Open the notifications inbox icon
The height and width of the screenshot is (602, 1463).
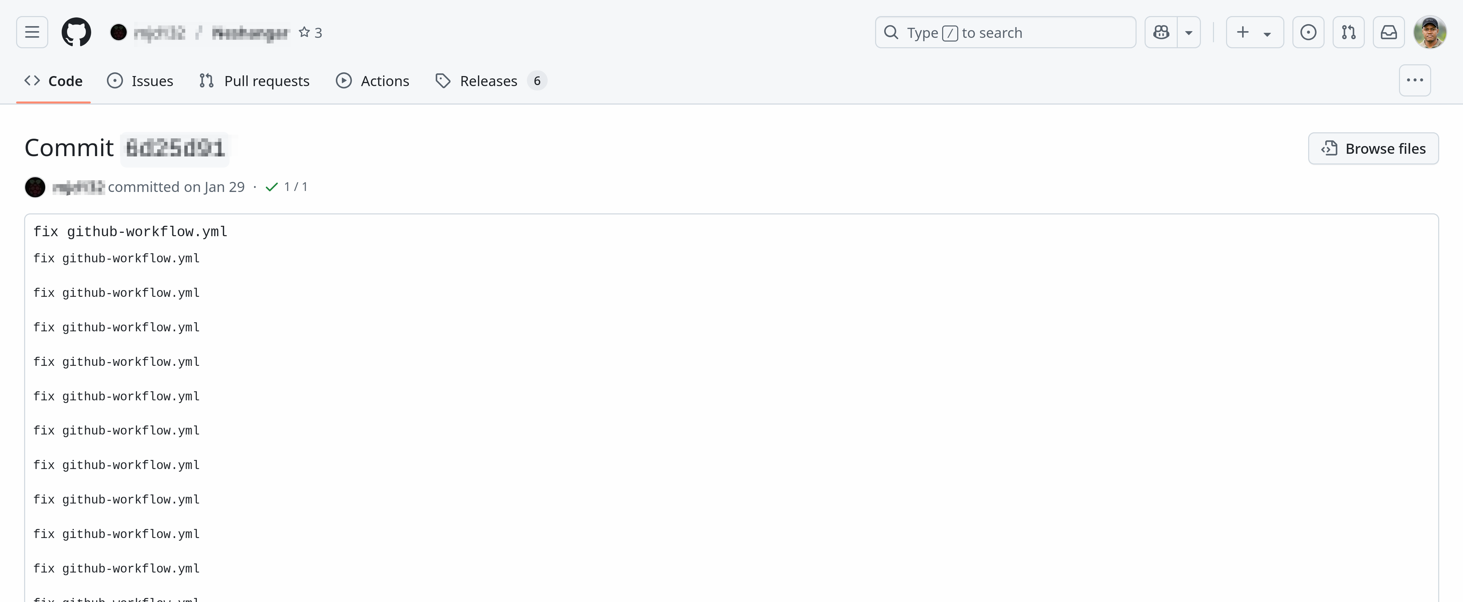1389,32
